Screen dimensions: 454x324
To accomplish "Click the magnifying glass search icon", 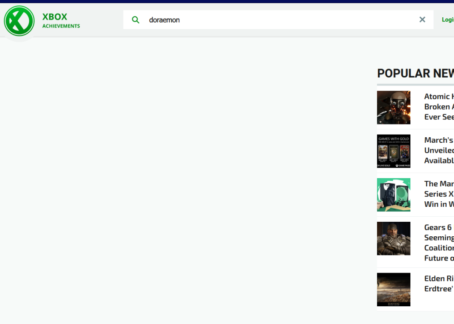I will [x=135, y=20].
